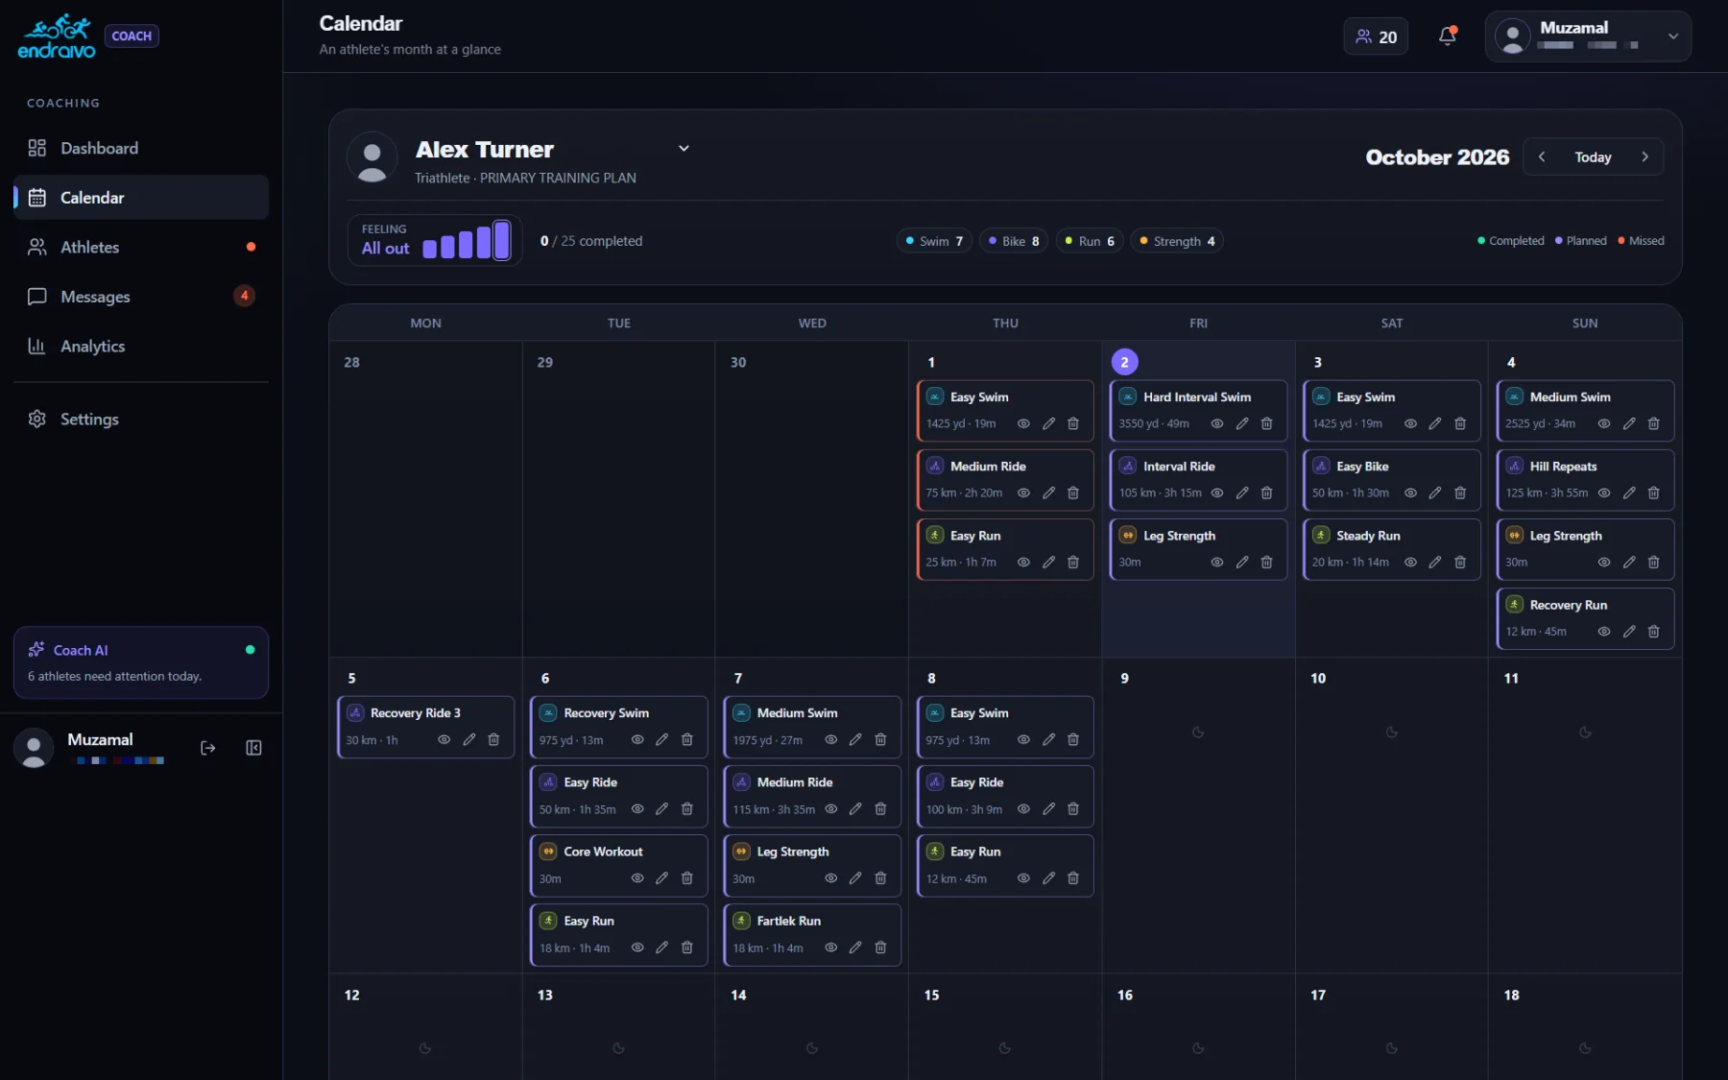Delete the Steady Run workout

coord(1460,562)
